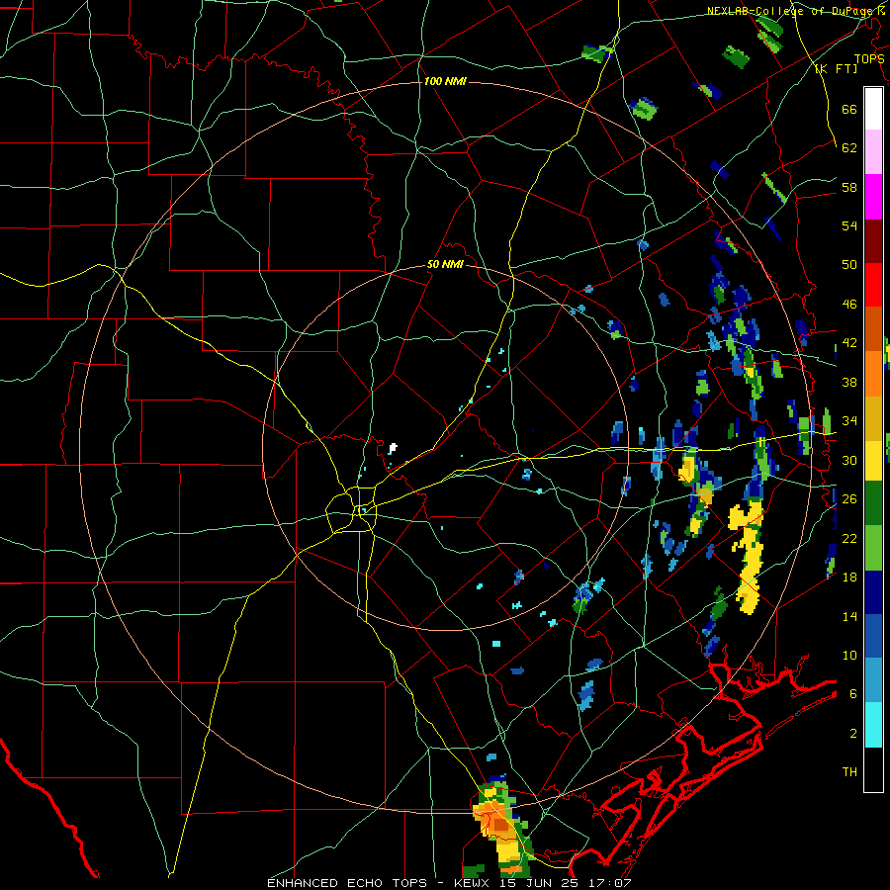This screenshot has width=890, height=890.
Task: Click the 10 legend value
Action: [849, 655]
